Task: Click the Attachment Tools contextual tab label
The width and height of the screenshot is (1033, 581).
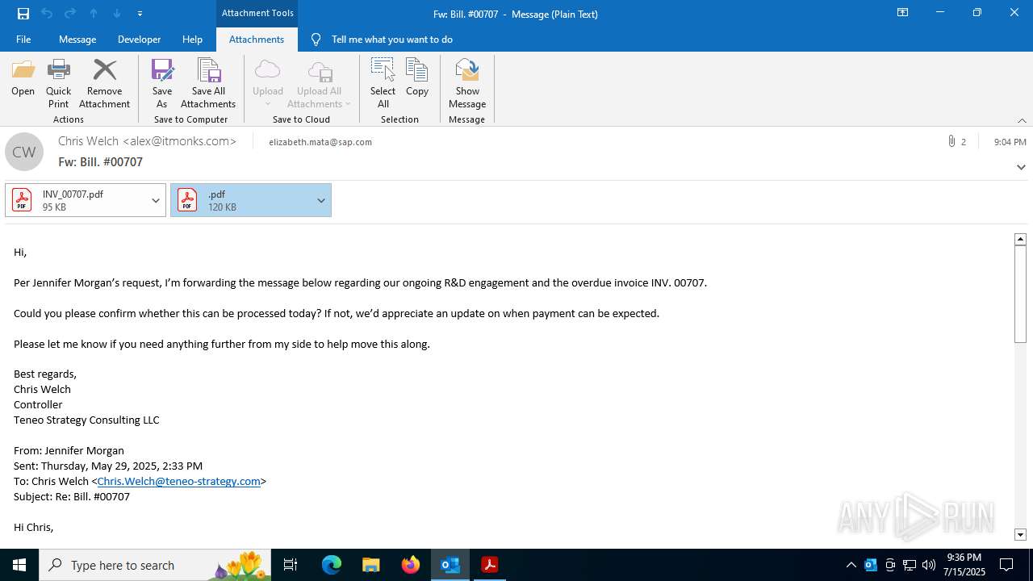Action: point(257,13)
